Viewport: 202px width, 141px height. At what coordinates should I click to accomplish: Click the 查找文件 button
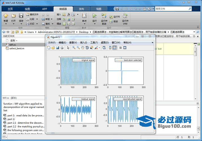pyautogui.click(x=32, y=14)
